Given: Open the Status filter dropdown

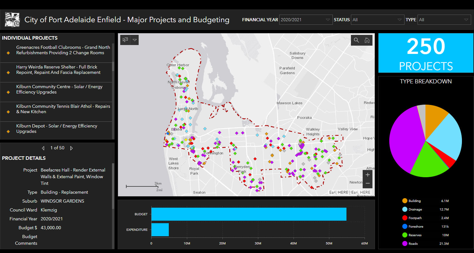Looking at the screenshot, I should pyautogui.click(x=378, y=20).
